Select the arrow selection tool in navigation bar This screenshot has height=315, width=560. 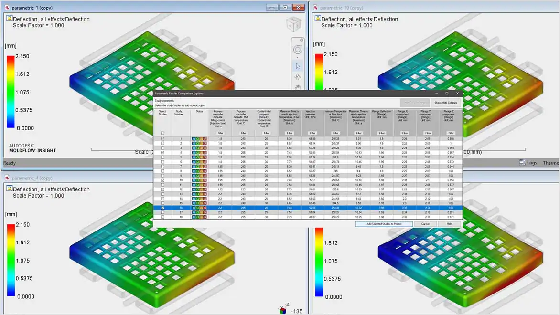[x=297, y=66]
